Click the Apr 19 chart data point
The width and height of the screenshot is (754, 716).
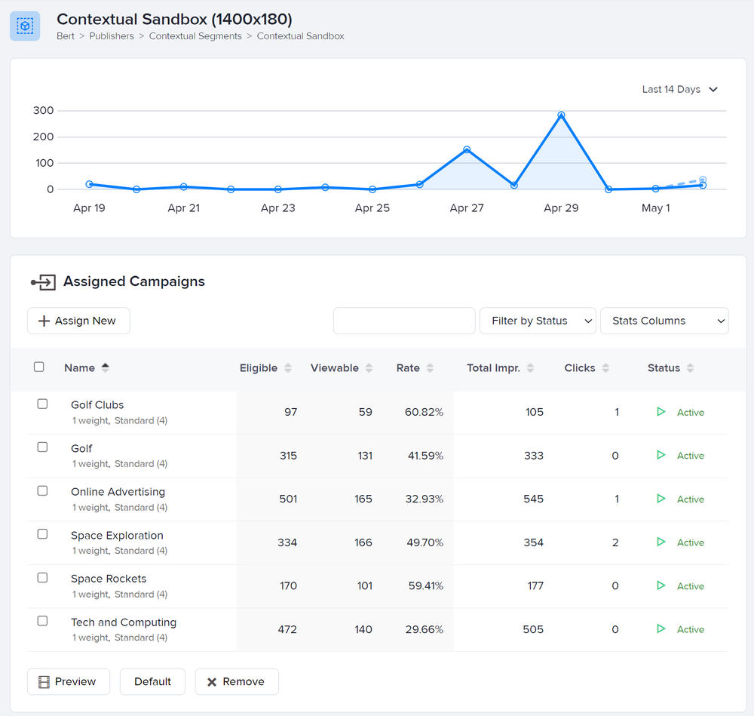pyautogui.click(x=89, y=184)
